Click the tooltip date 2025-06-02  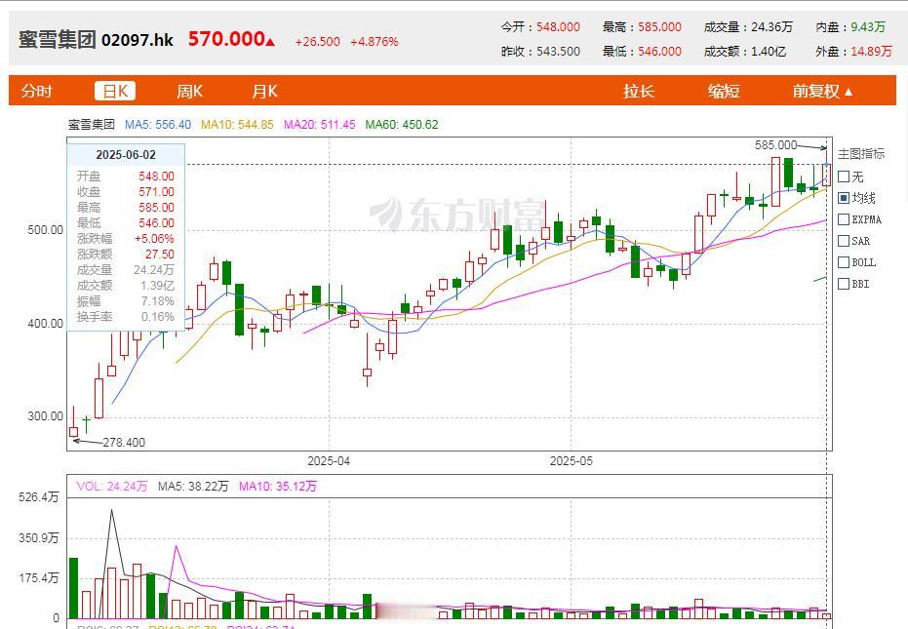click(126, 155)
